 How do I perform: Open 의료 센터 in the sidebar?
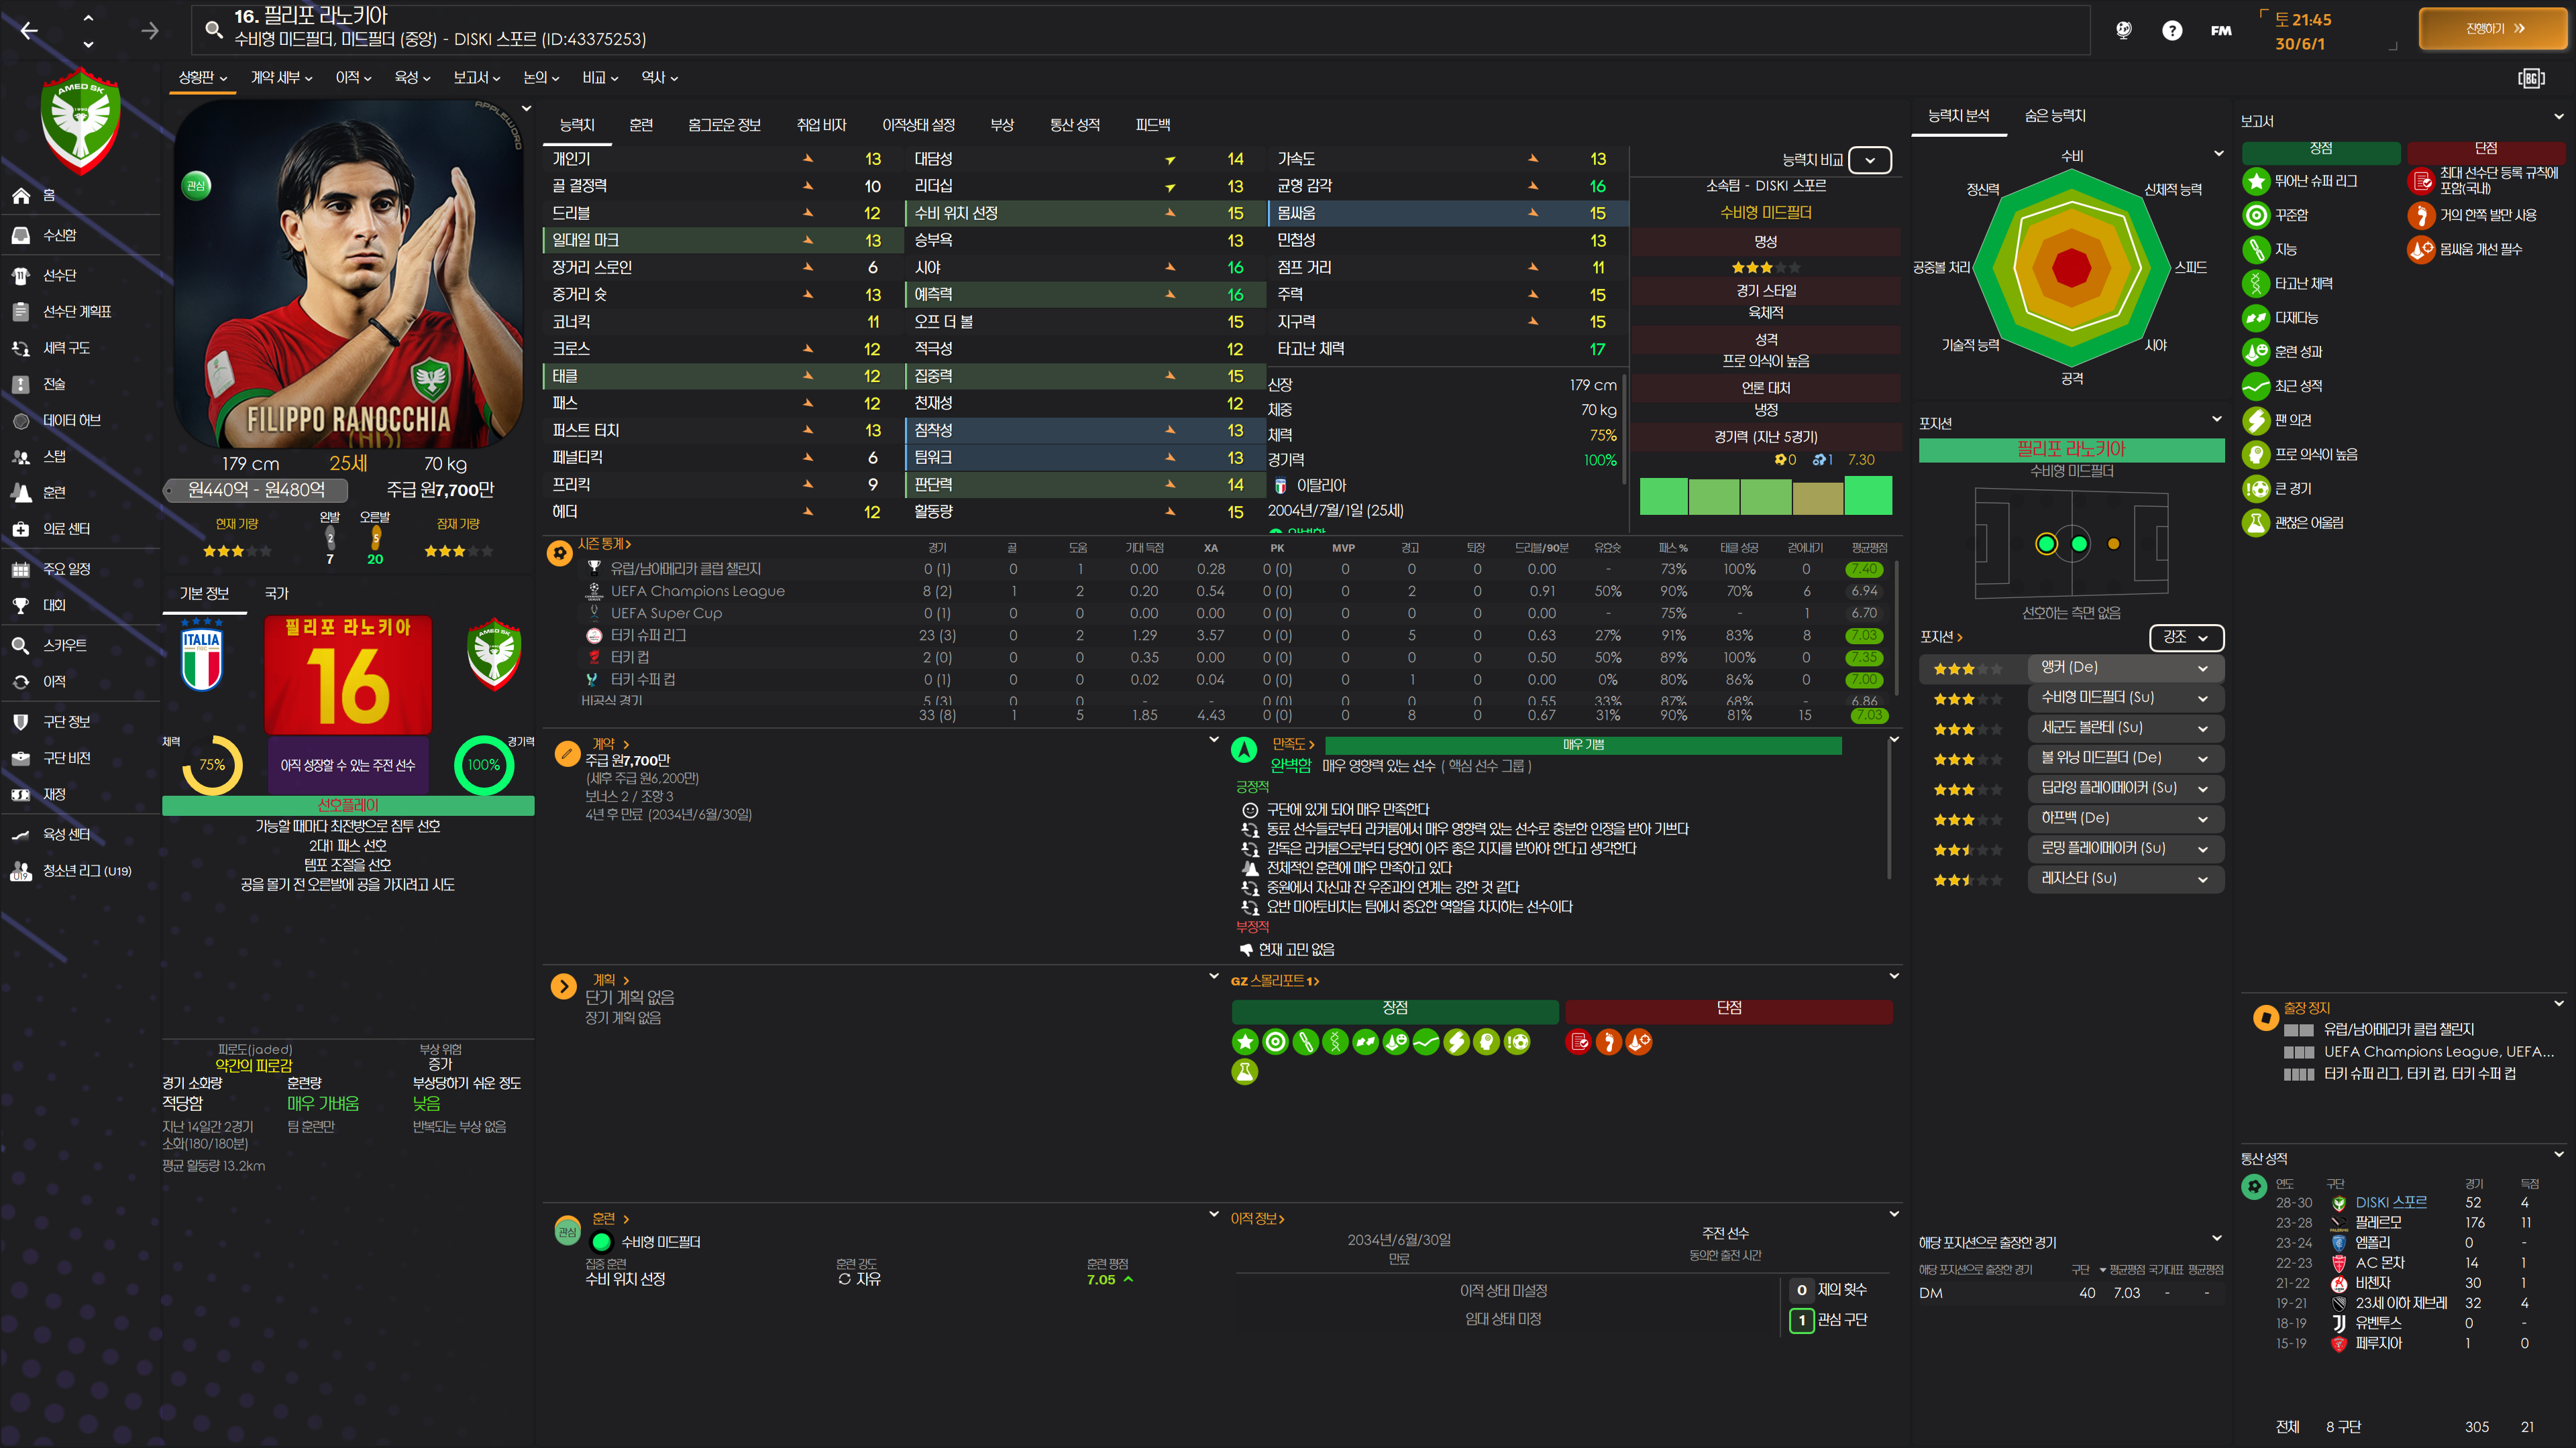(x=66, y=529)
